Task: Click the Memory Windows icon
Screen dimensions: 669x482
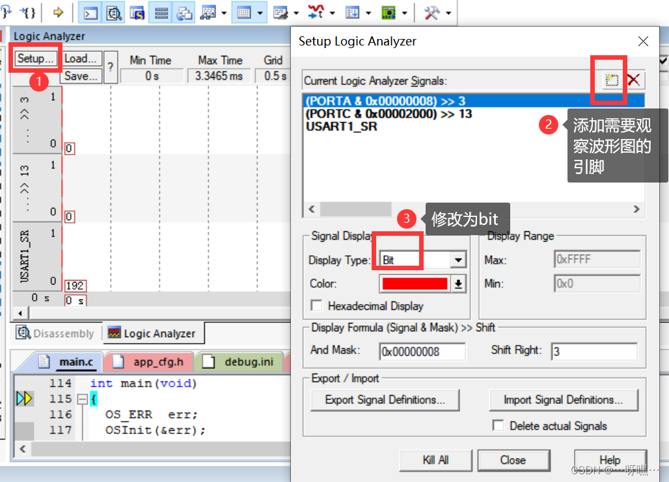Action: point(243,13)
